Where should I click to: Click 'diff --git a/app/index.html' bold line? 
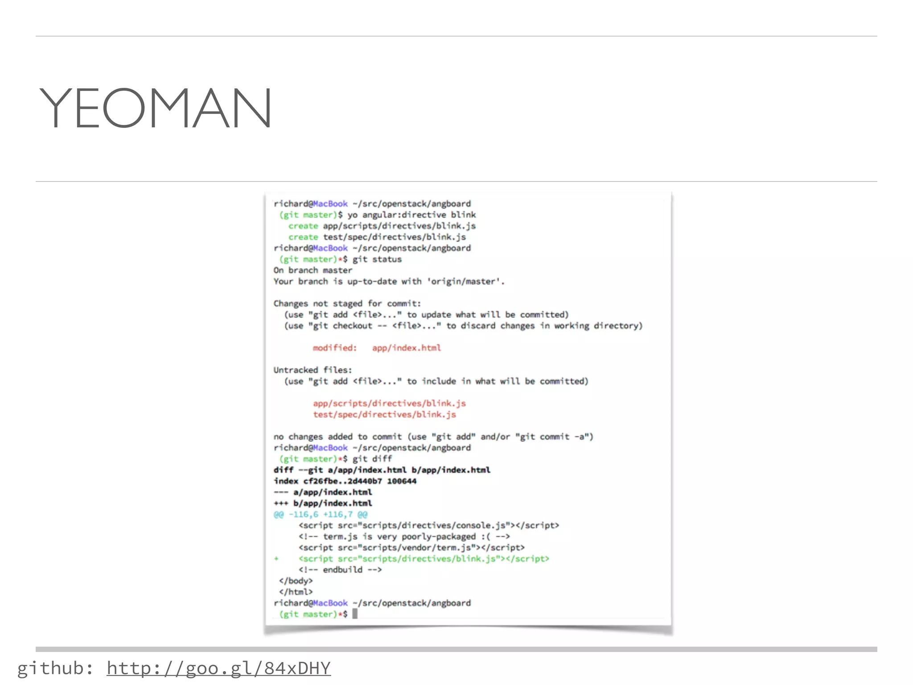pos(382,470)
